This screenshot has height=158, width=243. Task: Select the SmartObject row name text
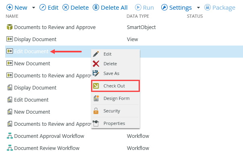pos(55,27)
